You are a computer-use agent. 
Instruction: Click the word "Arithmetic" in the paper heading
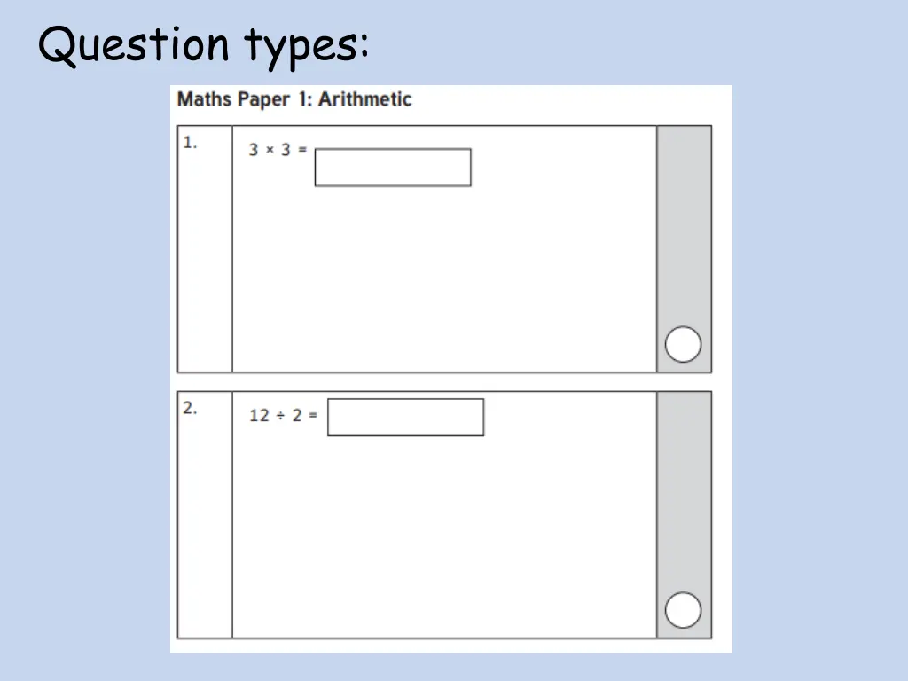click(365, 99)
